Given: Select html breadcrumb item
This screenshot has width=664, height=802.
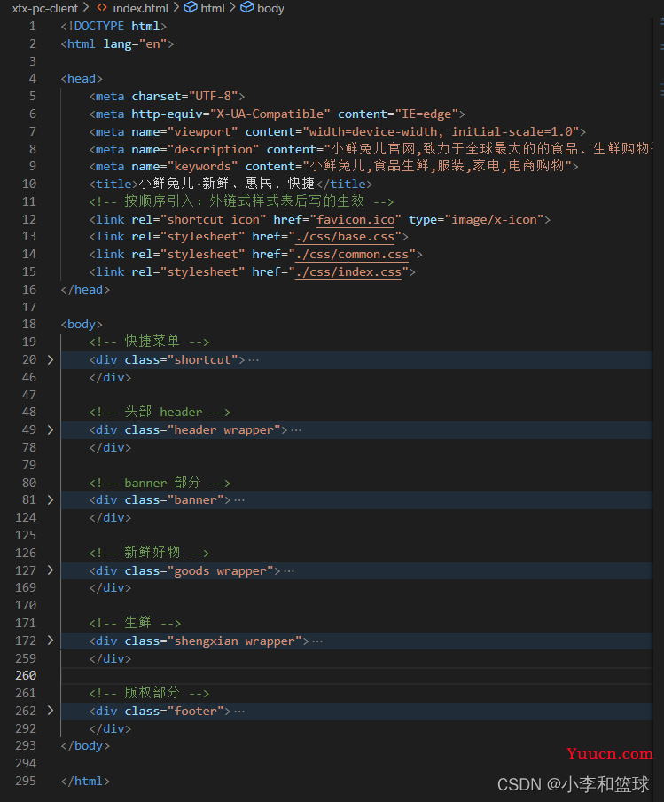Looking at the screenshot, I should (213, 8).
